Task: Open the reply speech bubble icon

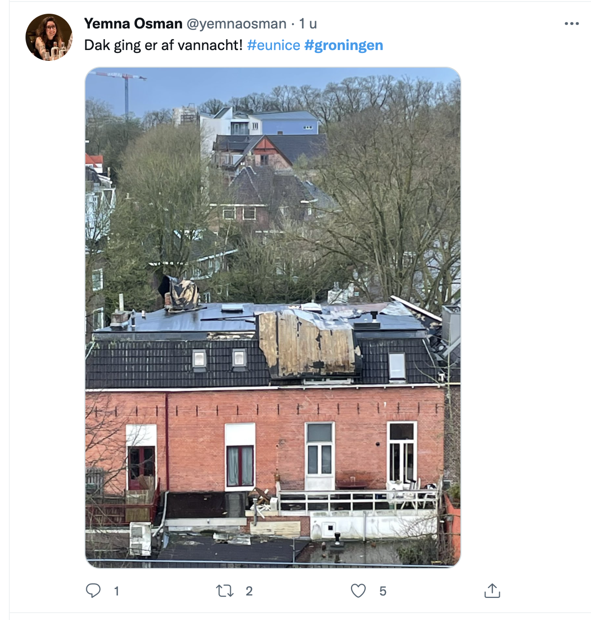Action: 93,591
